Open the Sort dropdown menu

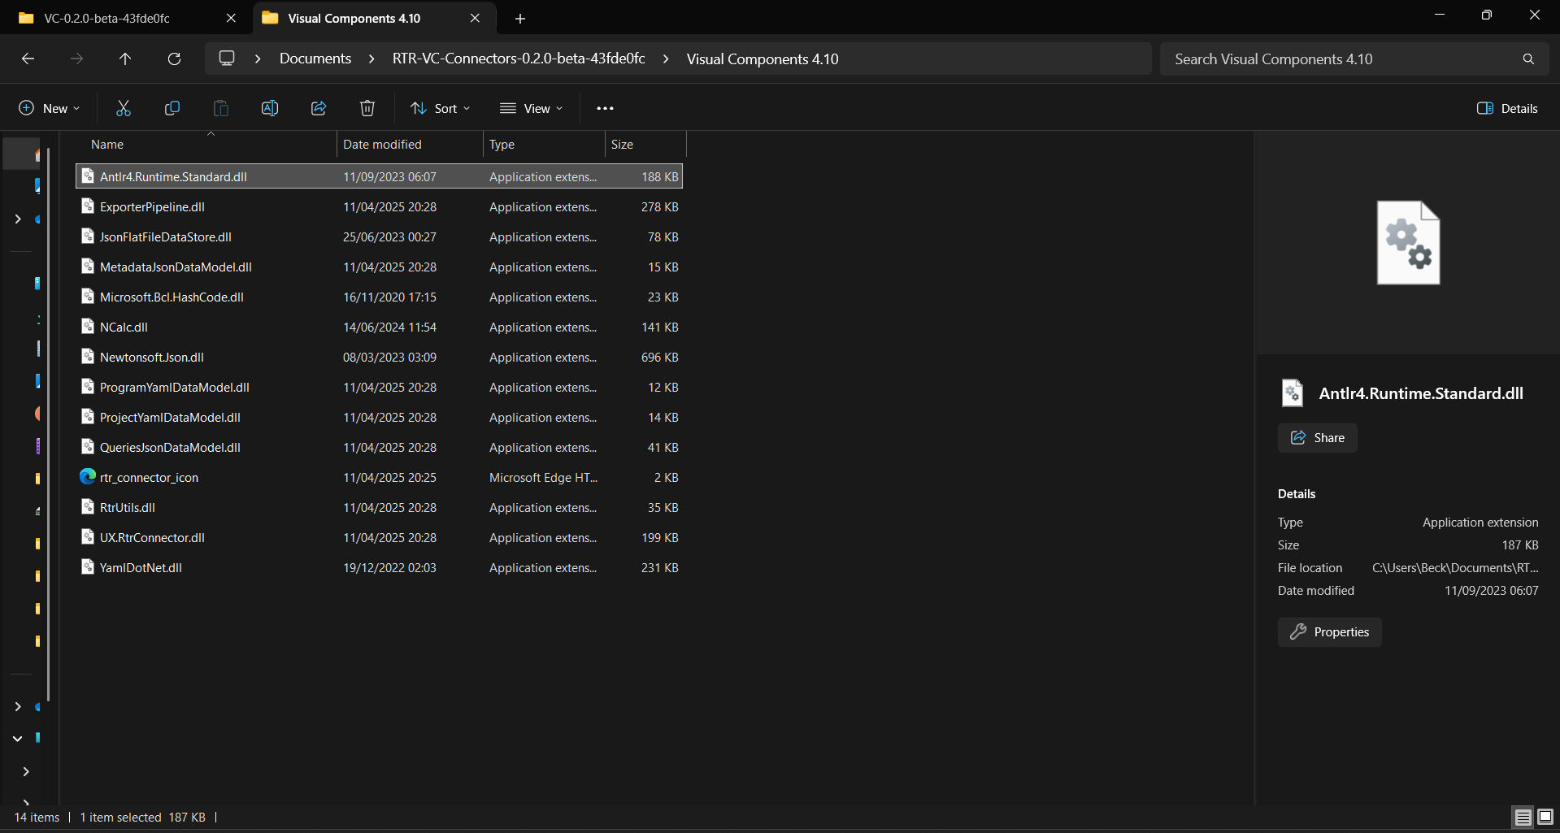[441, 108]
